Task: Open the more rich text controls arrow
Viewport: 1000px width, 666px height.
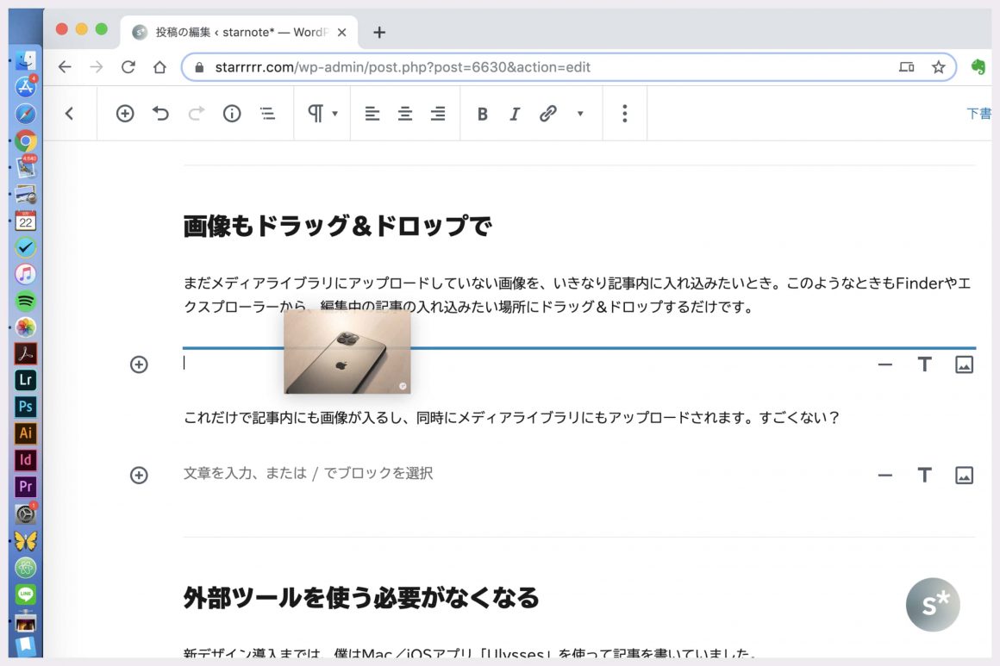Action: 580,114
